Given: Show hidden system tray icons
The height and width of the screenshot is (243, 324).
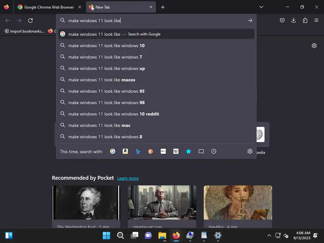Looking at the screenshot, I should (269, 235).
